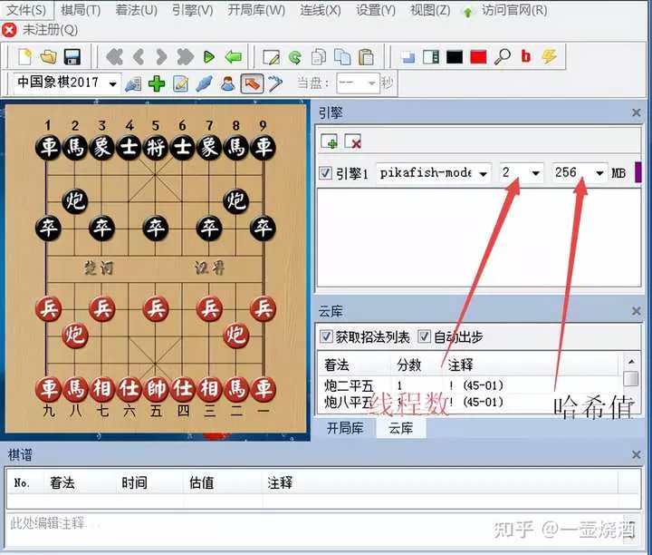Switch to the 开局库 tab
The width and height of the screenshot is (652, 555).
[345, 428]
